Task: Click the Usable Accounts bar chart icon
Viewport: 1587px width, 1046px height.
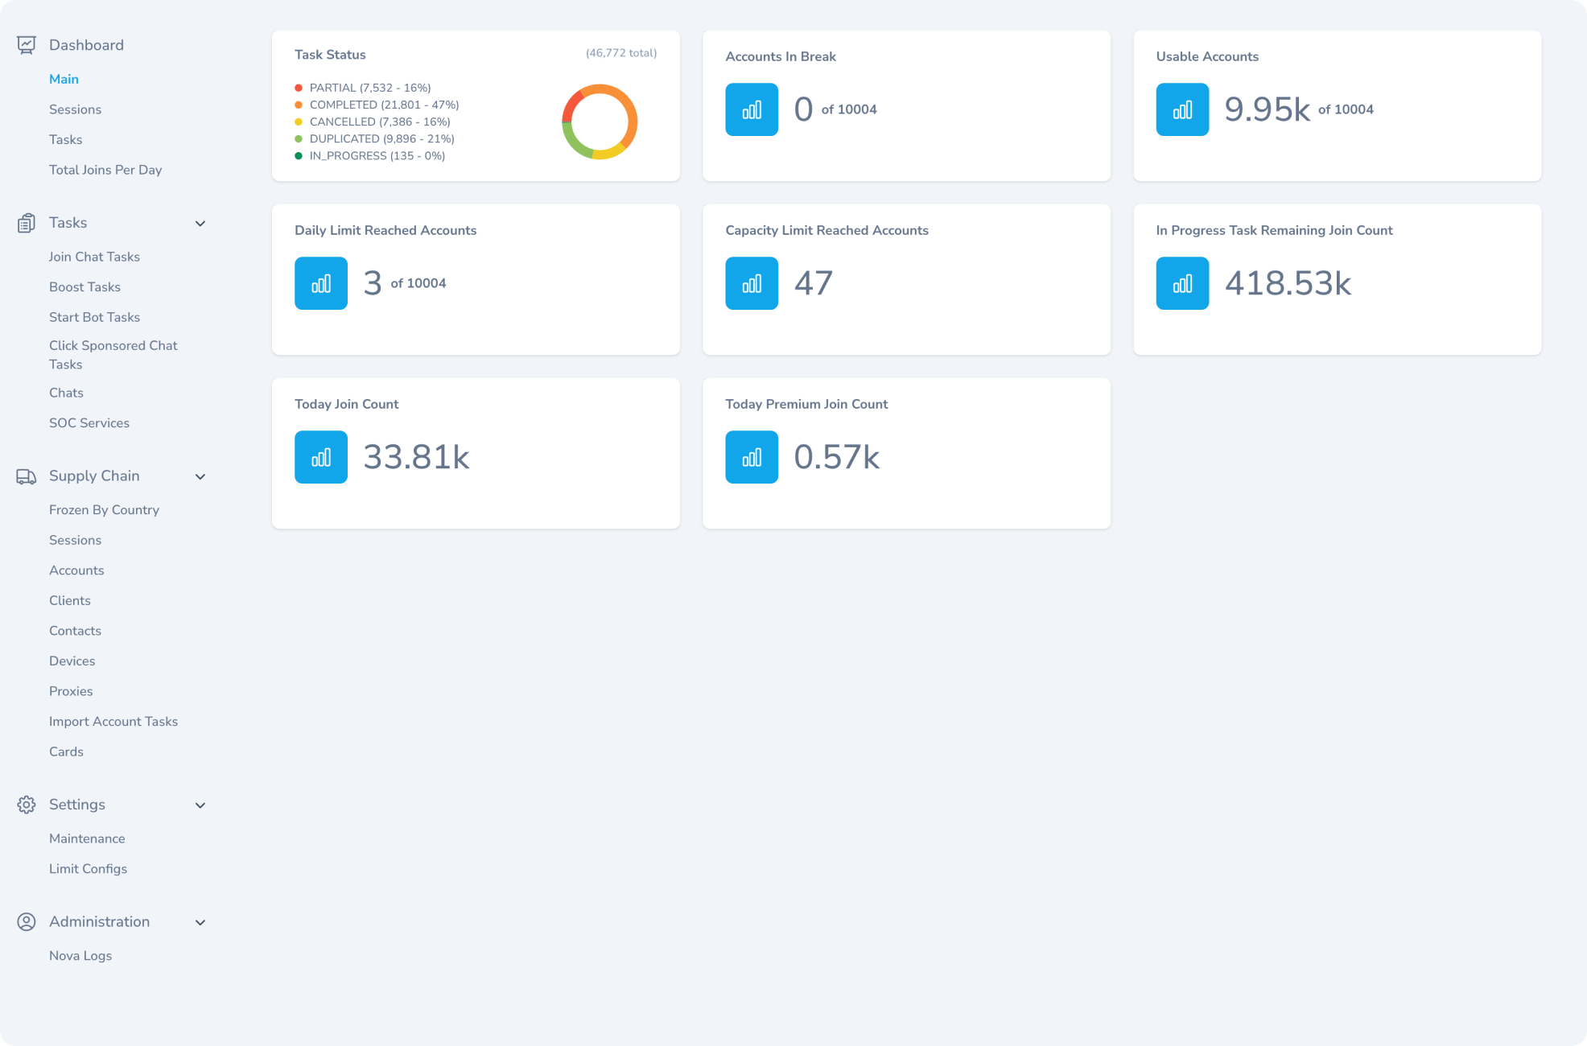Action: [x=1182, y=109]
